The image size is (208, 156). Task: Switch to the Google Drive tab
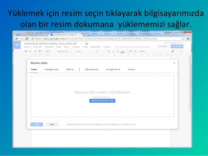113,69
